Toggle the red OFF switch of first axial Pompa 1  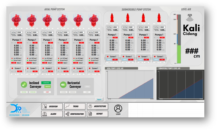point(19,43)
